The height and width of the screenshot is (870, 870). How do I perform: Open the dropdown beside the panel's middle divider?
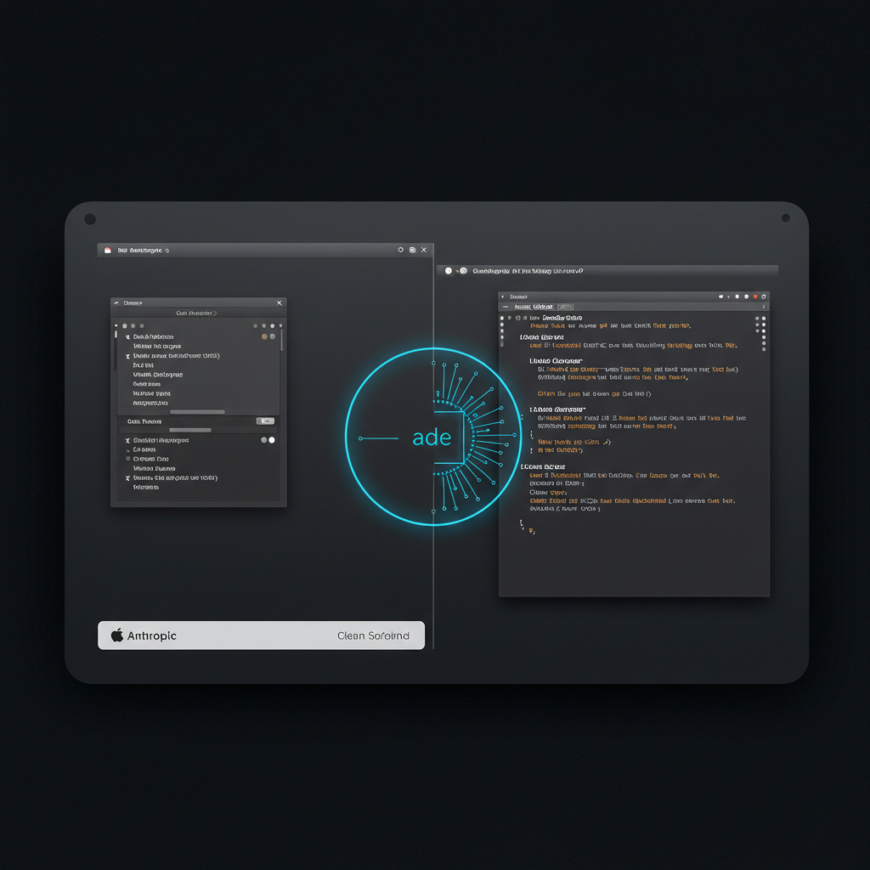coord(265,420)
